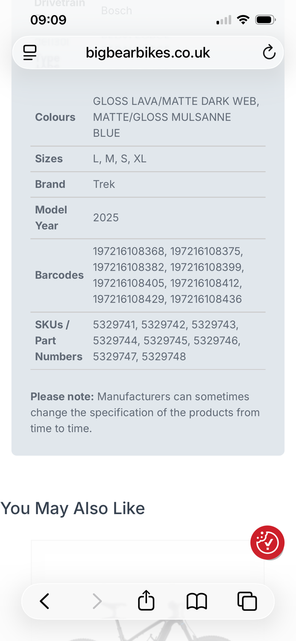The height and width of the screenshot is (641, 296).
Task: Tap the 09:09 clock in status bar
Action: click(x=48, y=20)
